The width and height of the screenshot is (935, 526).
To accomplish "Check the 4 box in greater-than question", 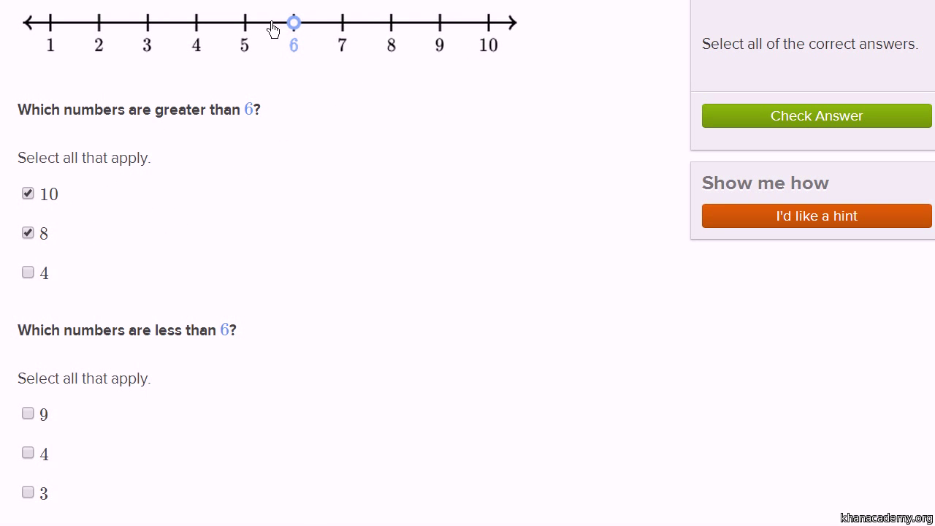I will (28, 272).
